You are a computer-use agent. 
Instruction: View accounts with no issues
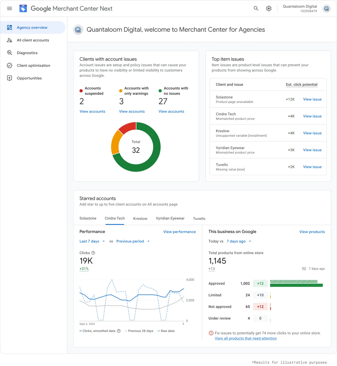point(171,111)
